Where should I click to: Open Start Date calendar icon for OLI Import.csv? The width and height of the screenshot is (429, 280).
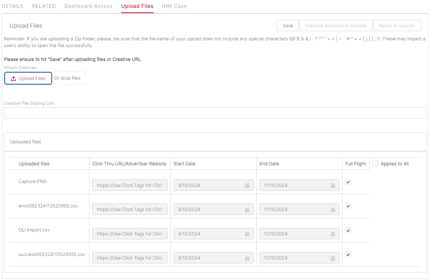tap(247, 234)
